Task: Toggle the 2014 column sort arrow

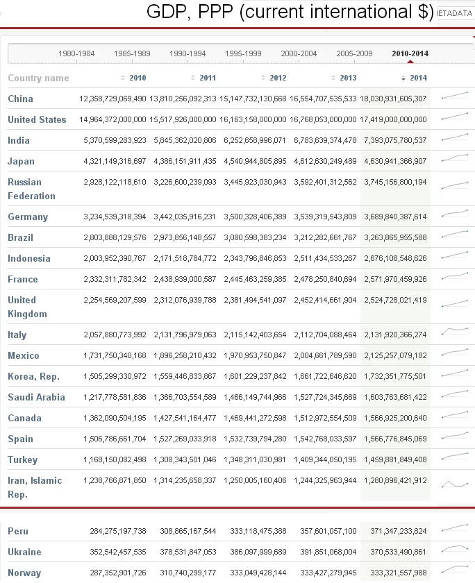Action: [x=403, y=78]
